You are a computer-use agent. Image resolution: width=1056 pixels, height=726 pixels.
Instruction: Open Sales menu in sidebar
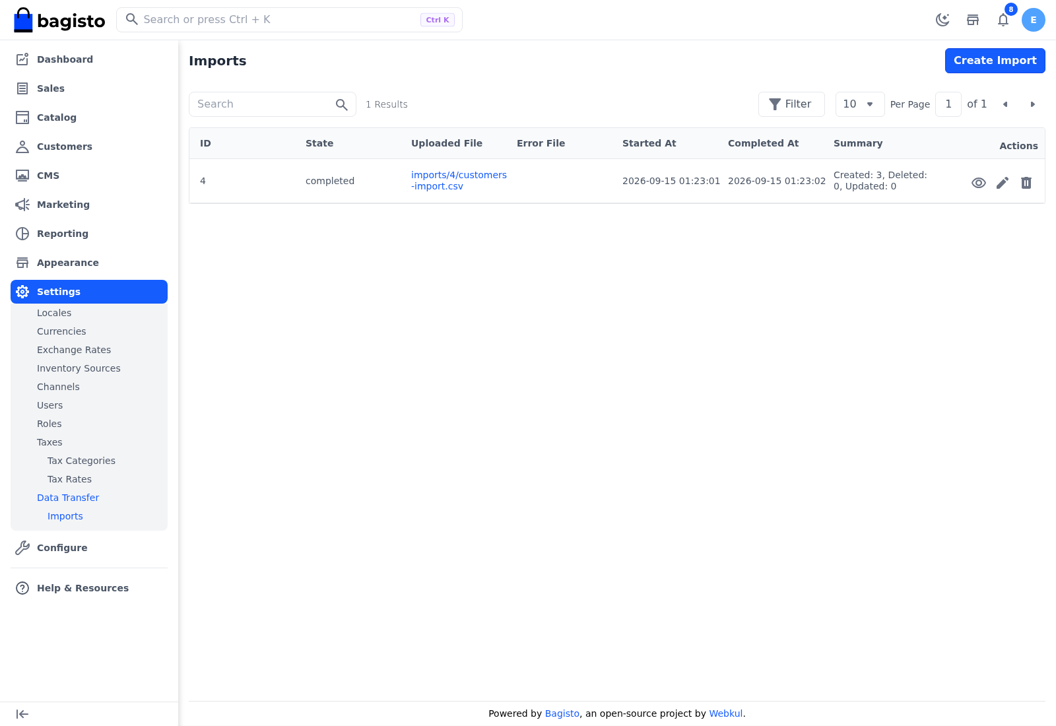coord(89,88)
